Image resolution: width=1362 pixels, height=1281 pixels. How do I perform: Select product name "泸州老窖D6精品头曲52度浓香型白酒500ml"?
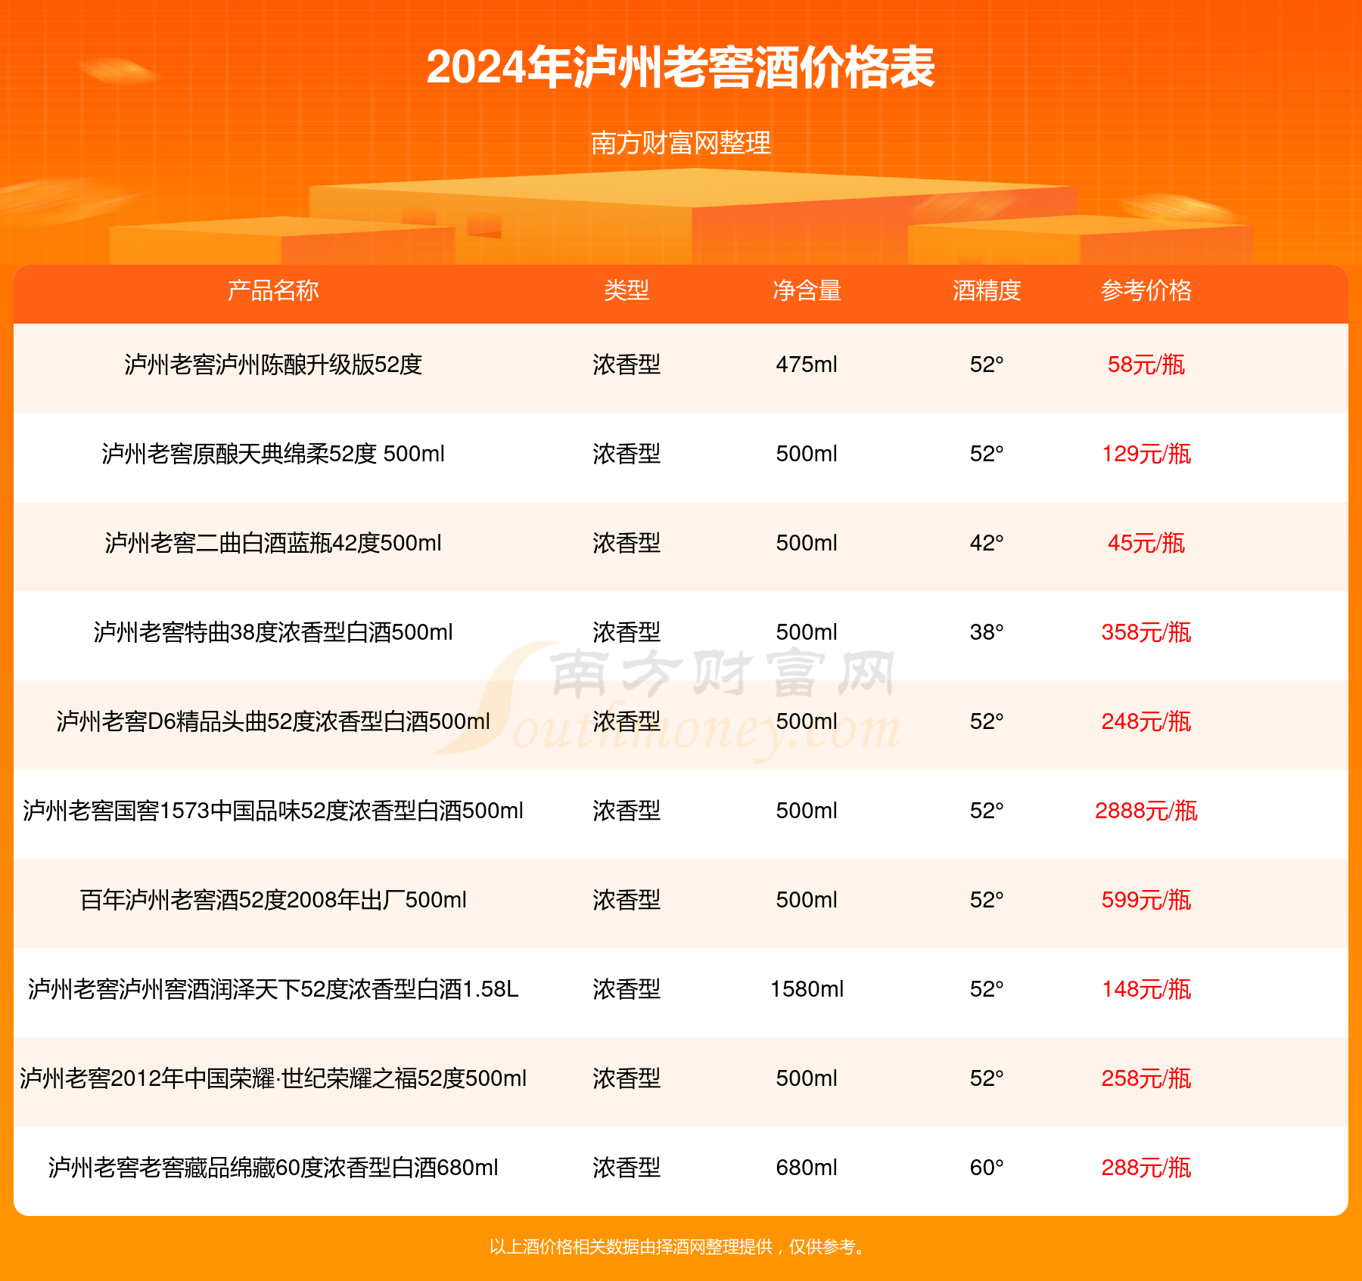(273, 721)
